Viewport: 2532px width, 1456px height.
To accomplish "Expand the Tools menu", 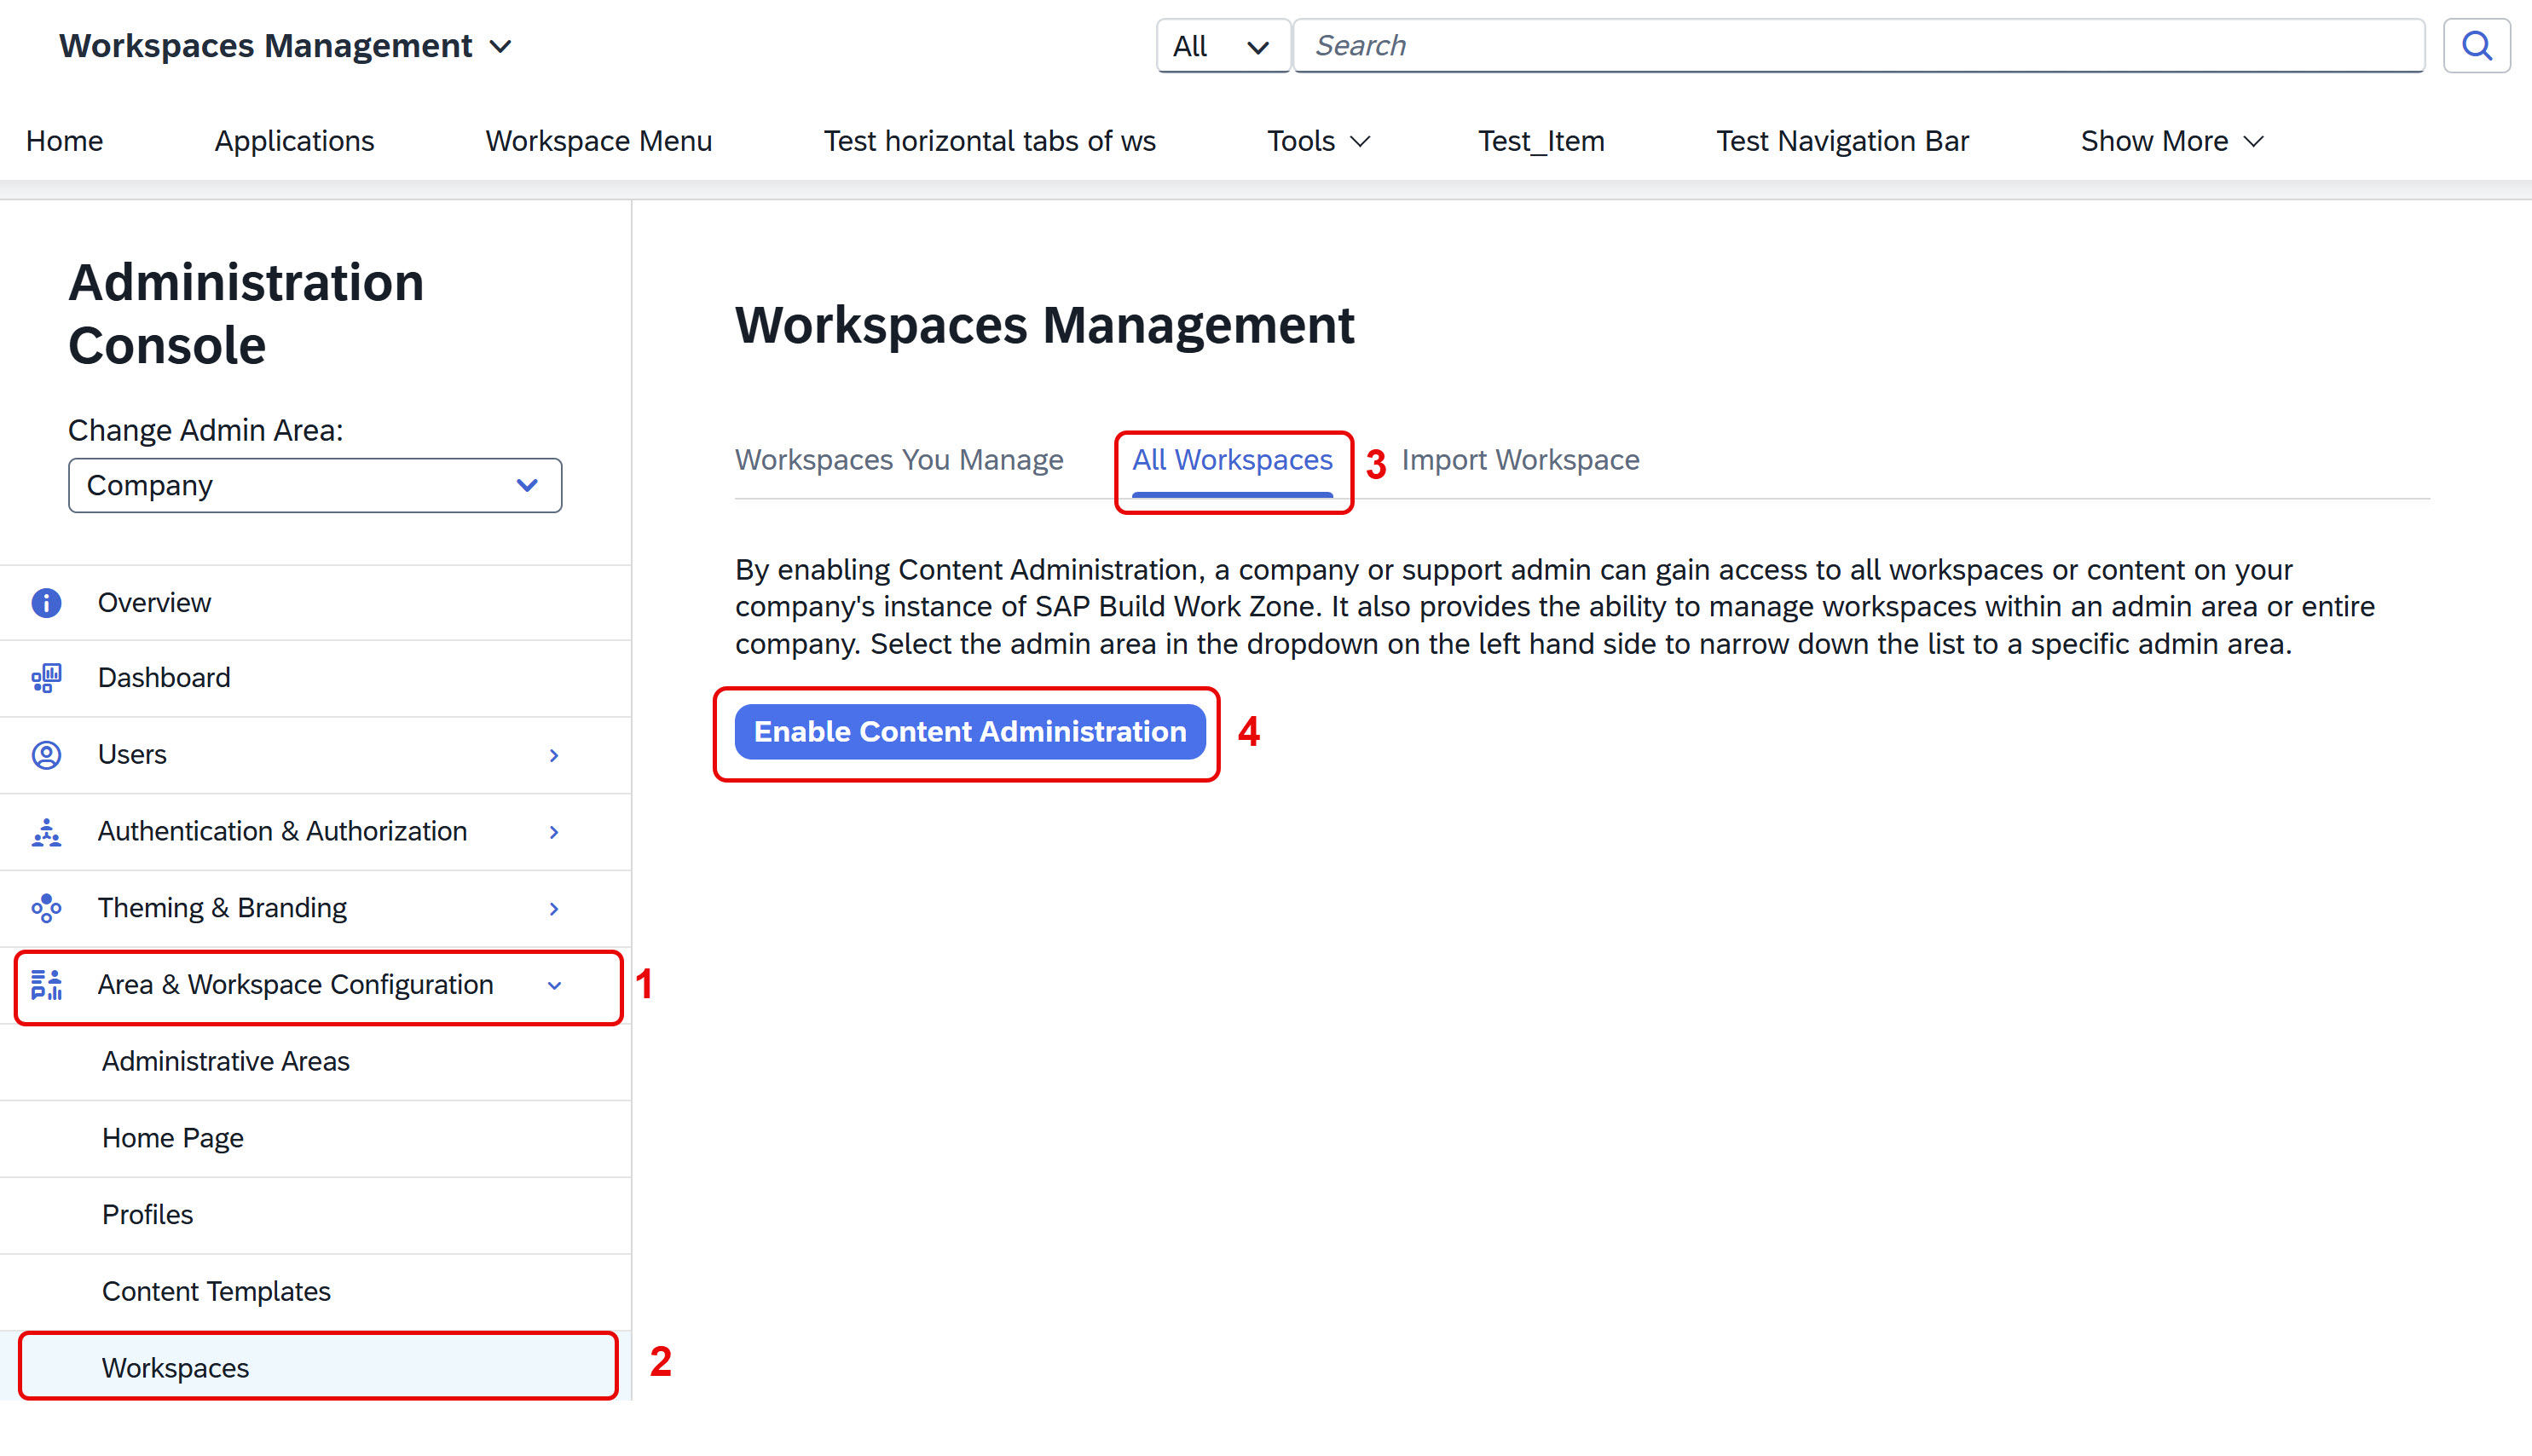I will coord(1317,141).
